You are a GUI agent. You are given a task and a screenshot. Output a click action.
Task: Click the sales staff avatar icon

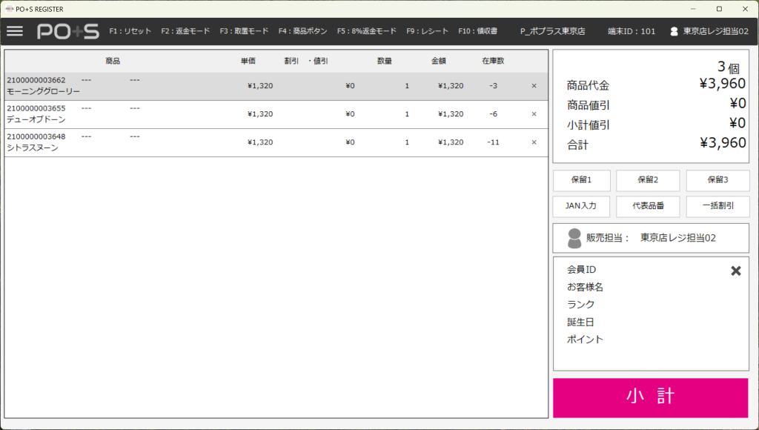(574, 238)
